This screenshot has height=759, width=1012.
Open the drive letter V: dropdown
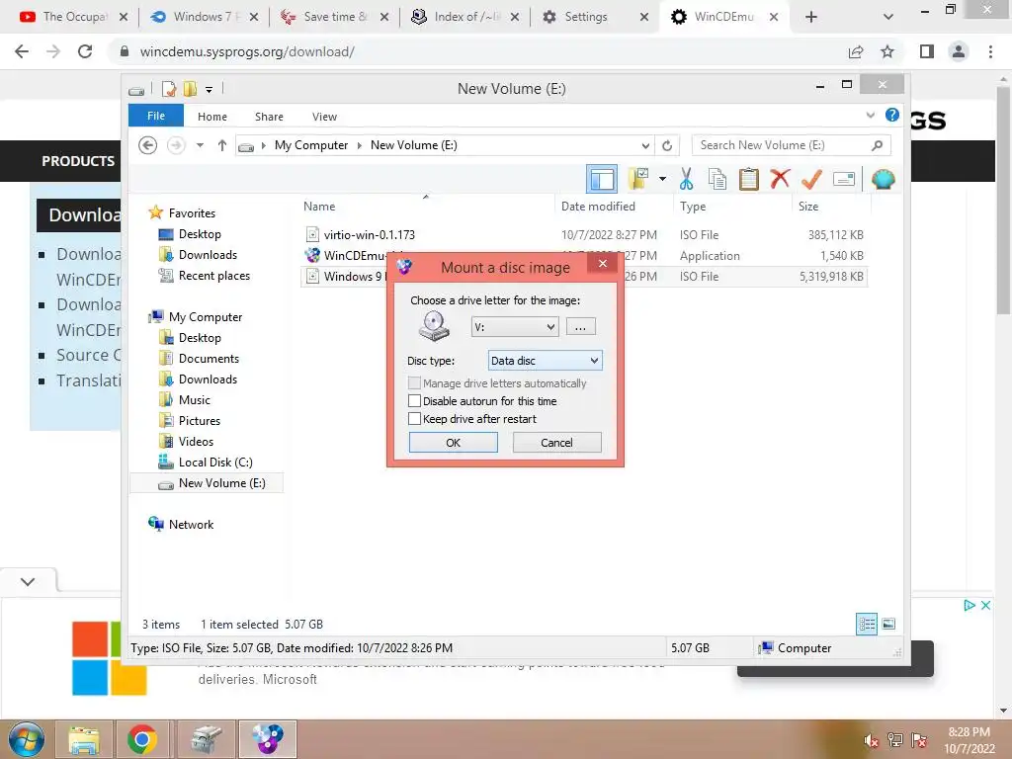pos(514,326)
